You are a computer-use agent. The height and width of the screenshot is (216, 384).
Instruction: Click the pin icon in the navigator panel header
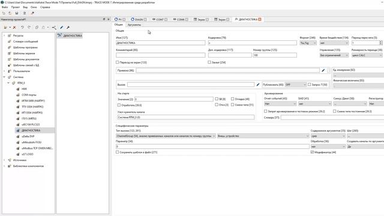pyautogui.click(x=104, y=19)
